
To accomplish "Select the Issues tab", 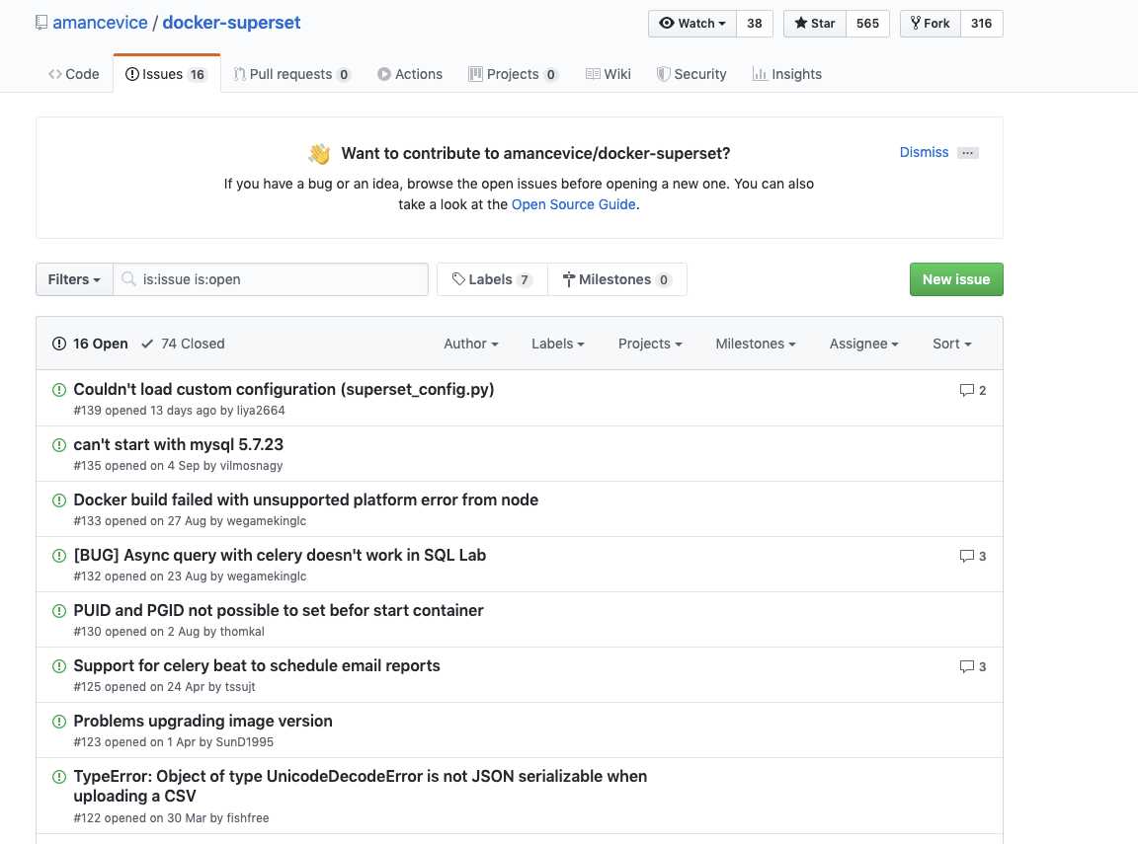I will tap(166, 74).
